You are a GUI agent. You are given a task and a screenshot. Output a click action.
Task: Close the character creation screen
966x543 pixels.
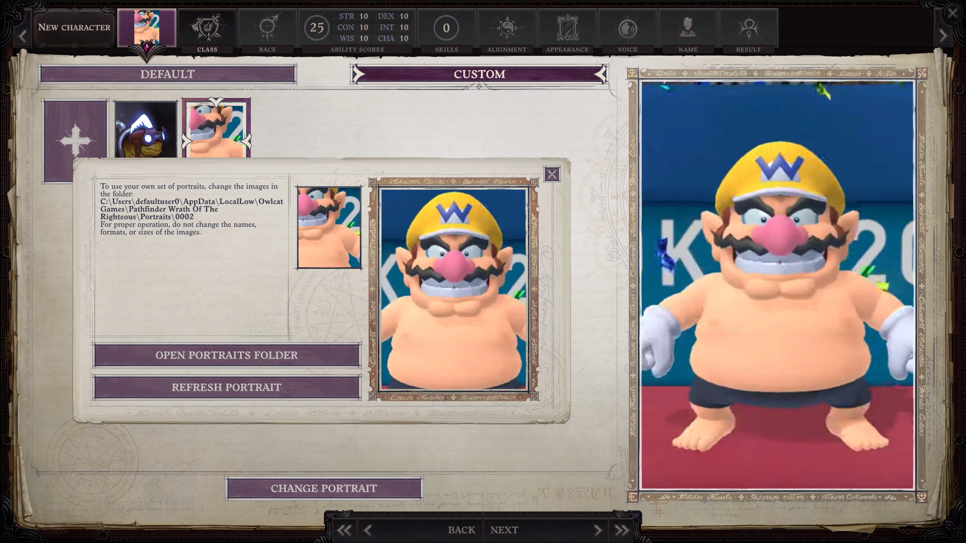point(952,13)
